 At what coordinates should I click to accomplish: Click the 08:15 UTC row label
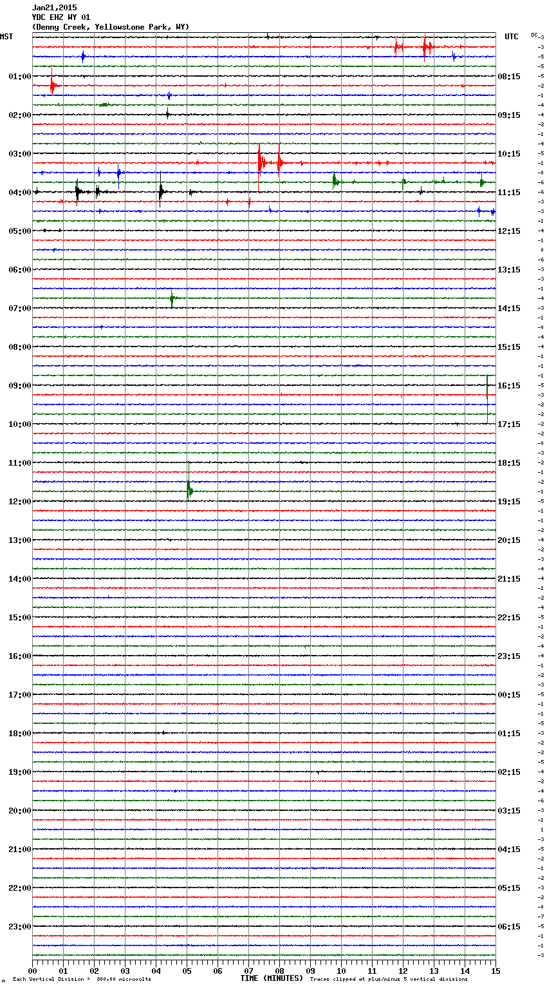click(x=509, y=77)
